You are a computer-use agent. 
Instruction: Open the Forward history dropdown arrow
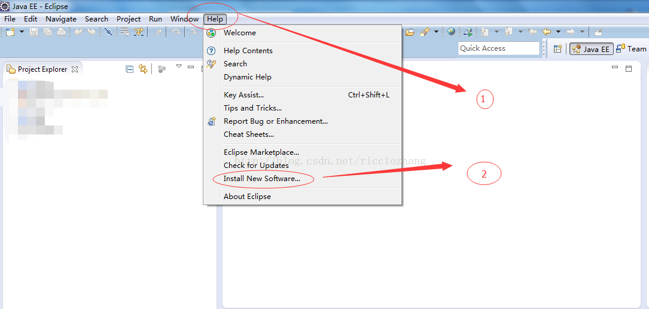(x=583, y=32)
